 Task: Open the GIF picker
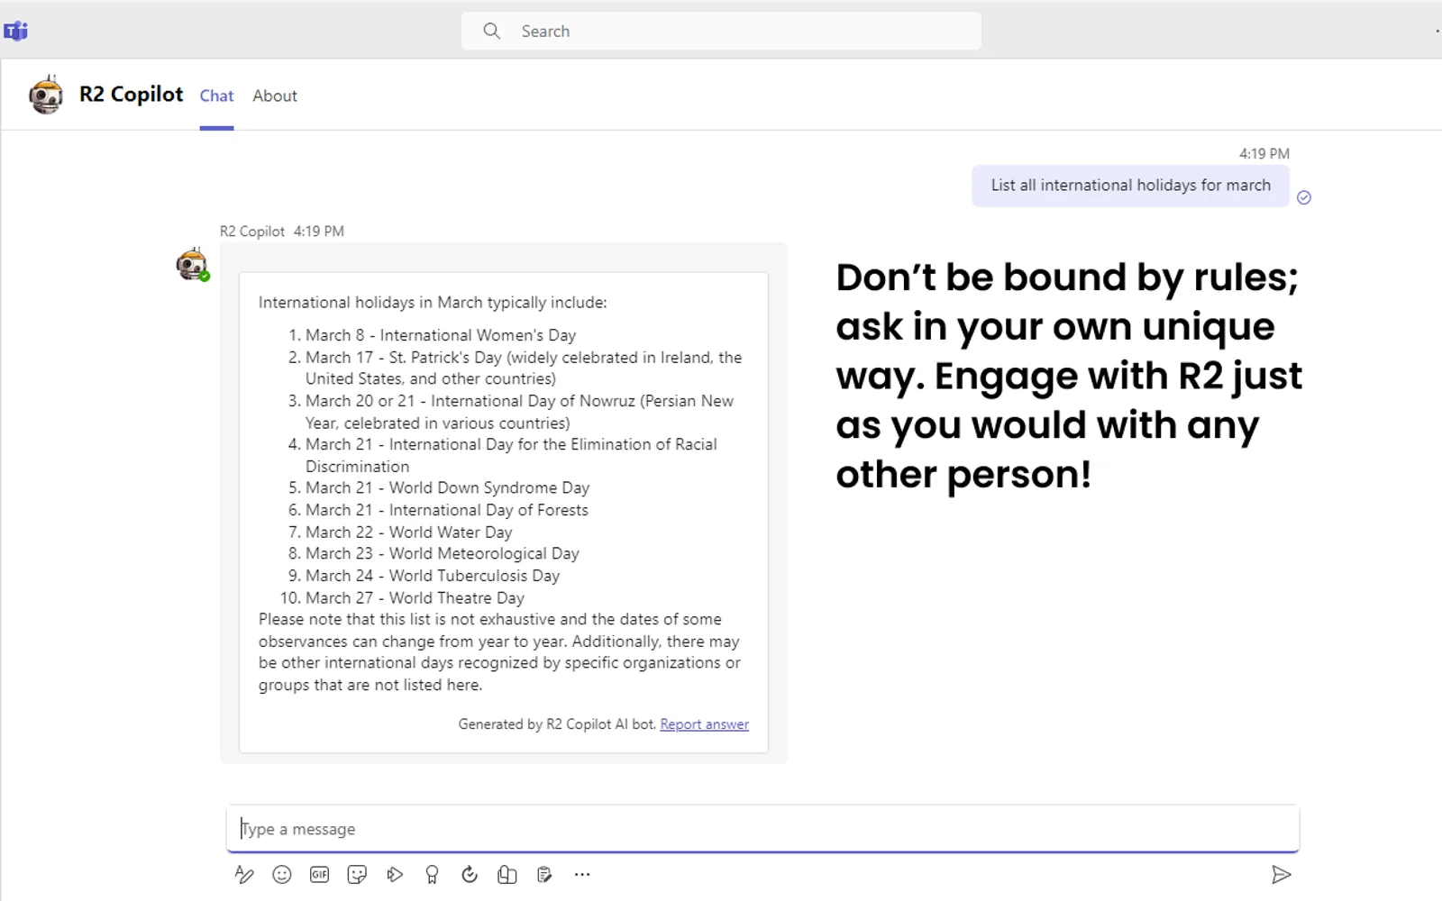pyautogui.click(x=319, y=874)
